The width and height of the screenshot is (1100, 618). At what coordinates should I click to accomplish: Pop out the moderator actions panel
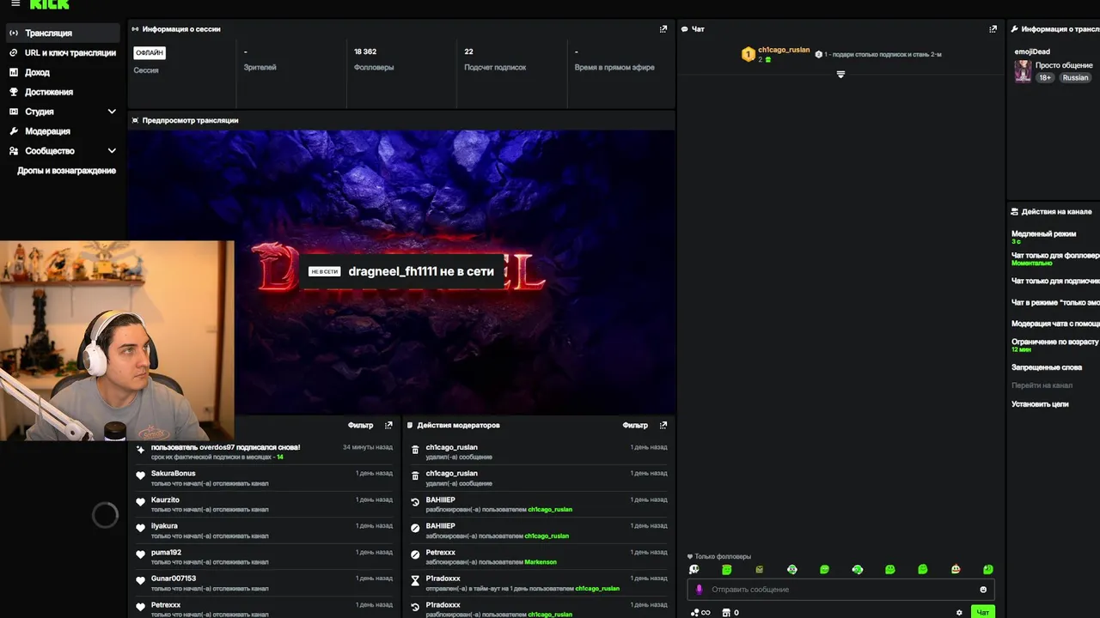(x=663, y=425)
